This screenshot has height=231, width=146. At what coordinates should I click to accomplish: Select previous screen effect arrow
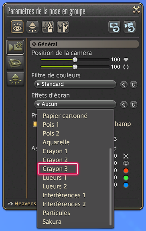124,105
